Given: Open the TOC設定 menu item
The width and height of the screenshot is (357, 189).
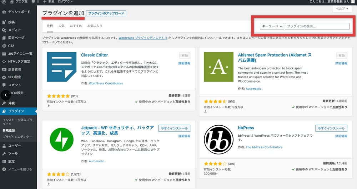Looking at the screenshot, I should tap(16, 93).
